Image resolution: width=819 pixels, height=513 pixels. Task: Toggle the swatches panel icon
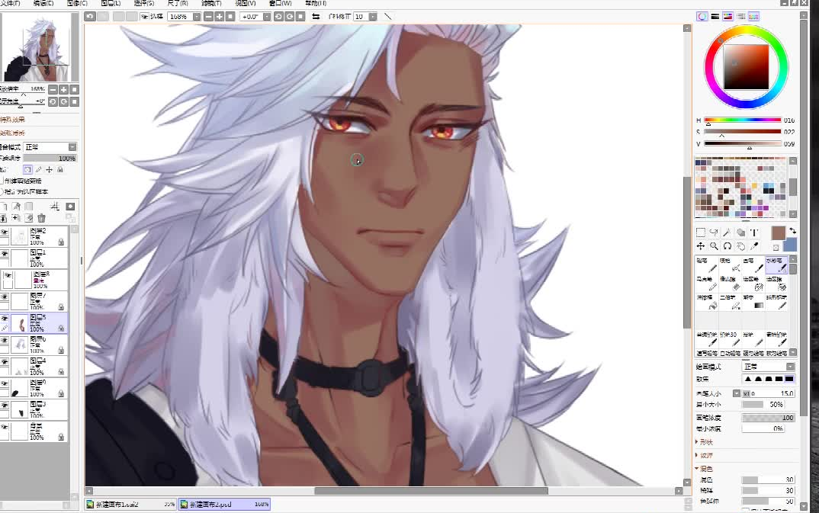pos(753,17)
